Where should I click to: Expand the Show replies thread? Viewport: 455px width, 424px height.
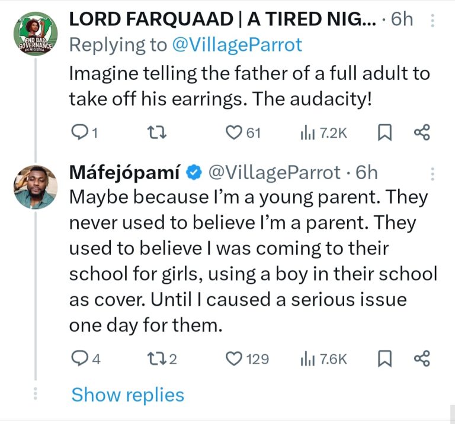[127, 394]
